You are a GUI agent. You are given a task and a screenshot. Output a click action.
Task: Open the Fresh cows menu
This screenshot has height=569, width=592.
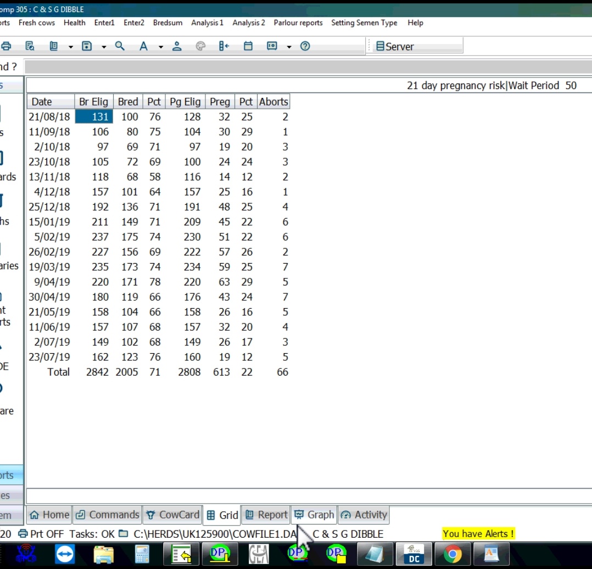[x=37, y=23]
